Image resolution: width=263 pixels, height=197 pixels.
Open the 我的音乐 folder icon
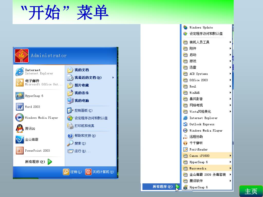[70, 93]
